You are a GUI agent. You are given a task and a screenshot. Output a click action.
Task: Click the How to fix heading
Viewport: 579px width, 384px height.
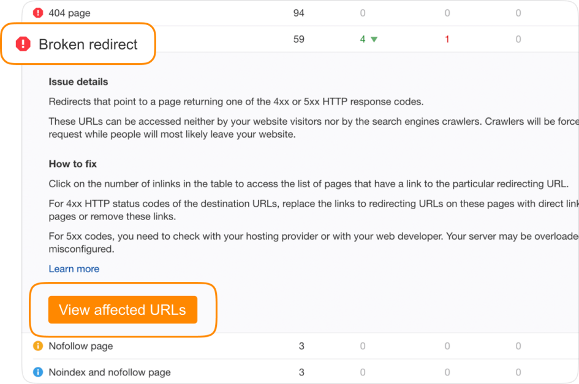pyautogui.click(x=73, y=164)
